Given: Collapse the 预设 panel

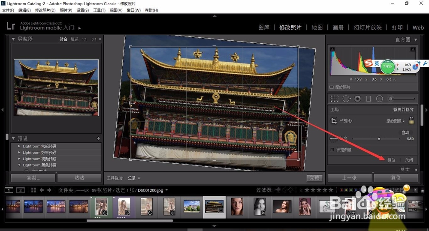Looking at the screenshot, I should 13,138.
